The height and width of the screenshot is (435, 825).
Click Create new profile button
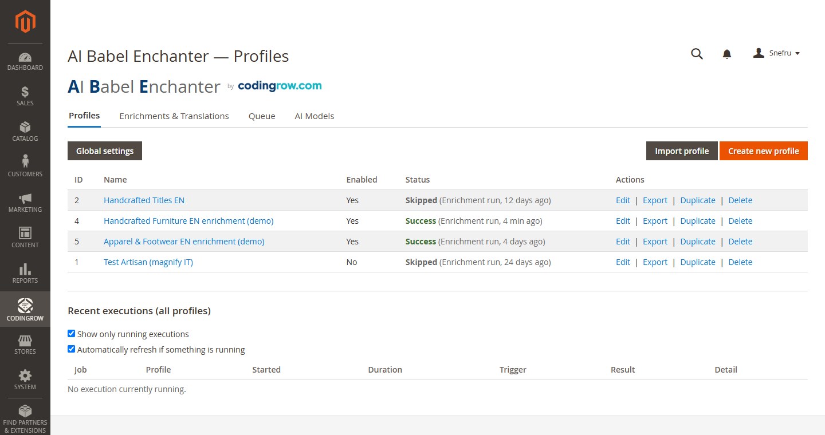764,151
